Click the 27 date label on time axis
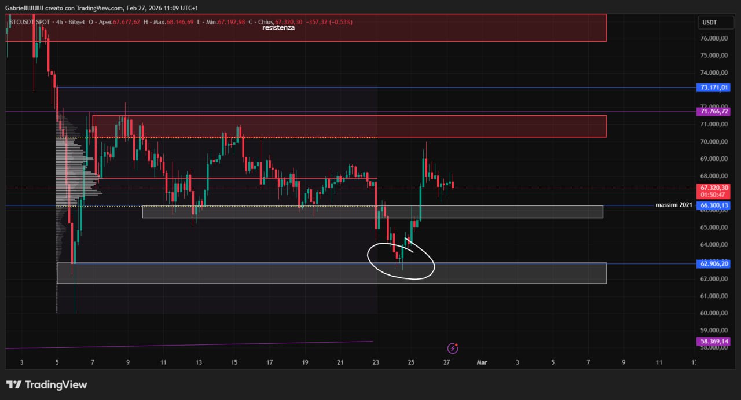741x400 pixels. [447, 362]
